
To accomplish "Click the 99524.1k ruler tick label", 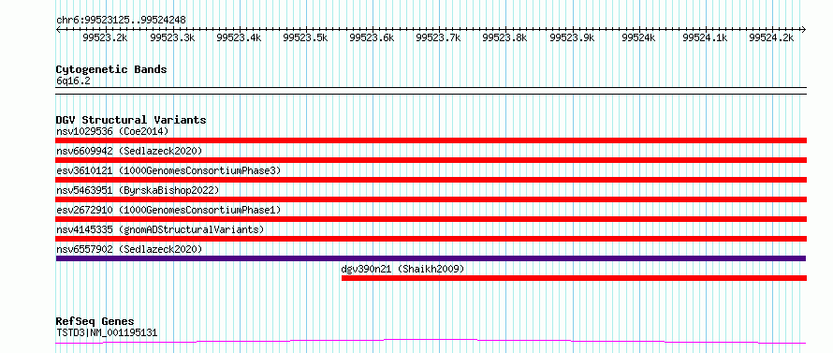I will click(x=705, y=37).
